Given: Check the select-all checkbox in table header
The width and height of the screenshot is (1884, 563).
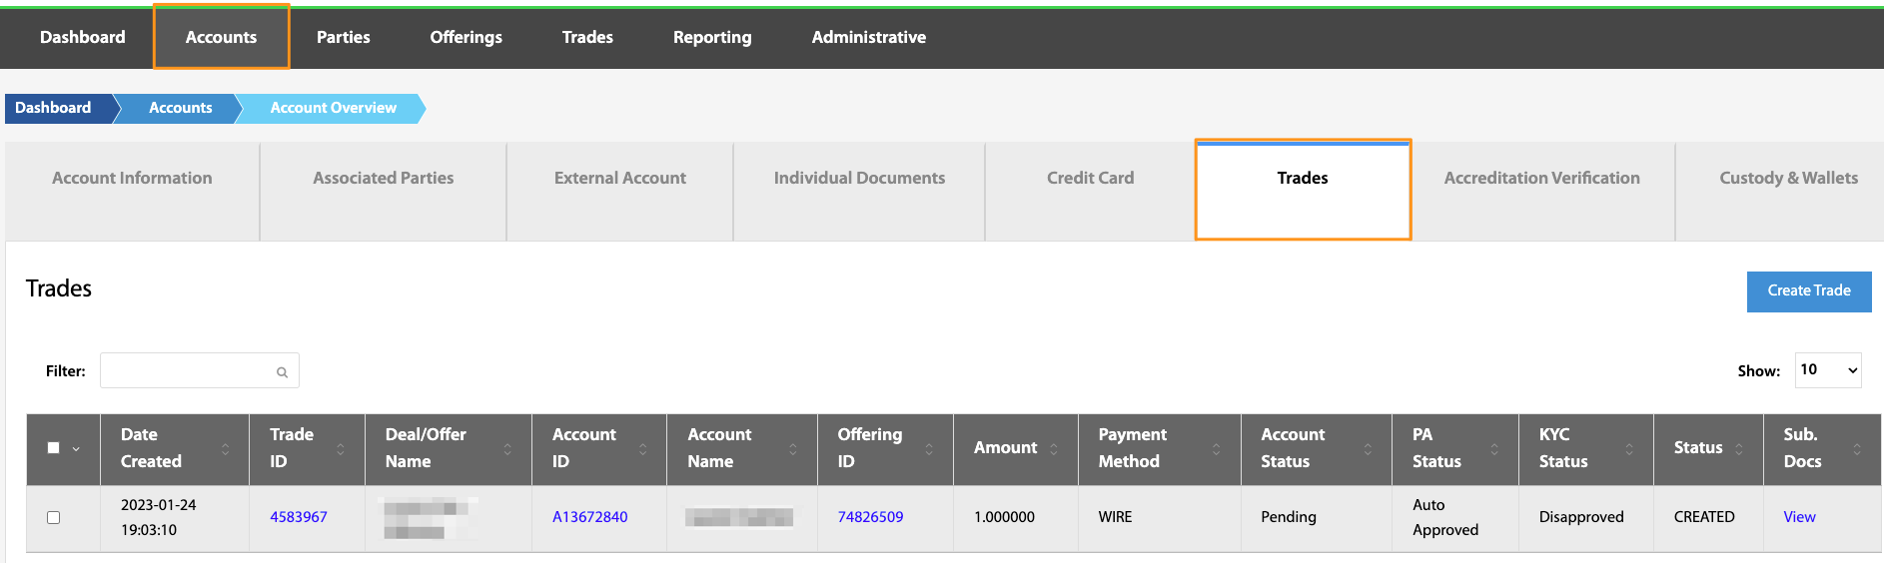Looking at the screenshot, I should pyautogui.click(x=54, y=448).
